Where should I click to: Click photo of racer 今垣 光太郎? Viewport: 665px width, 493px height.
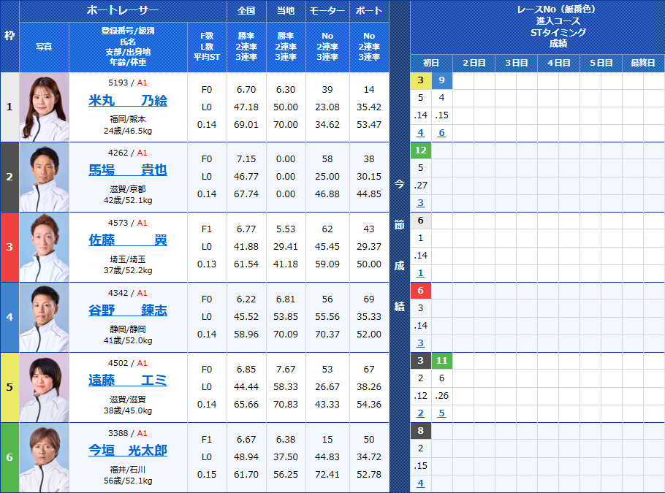44,457
